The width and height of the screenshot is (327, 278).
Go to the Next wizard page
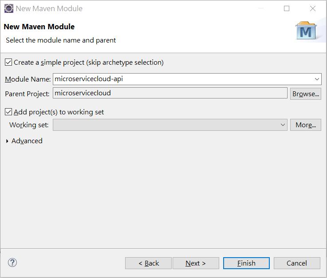tap(196, 263)
